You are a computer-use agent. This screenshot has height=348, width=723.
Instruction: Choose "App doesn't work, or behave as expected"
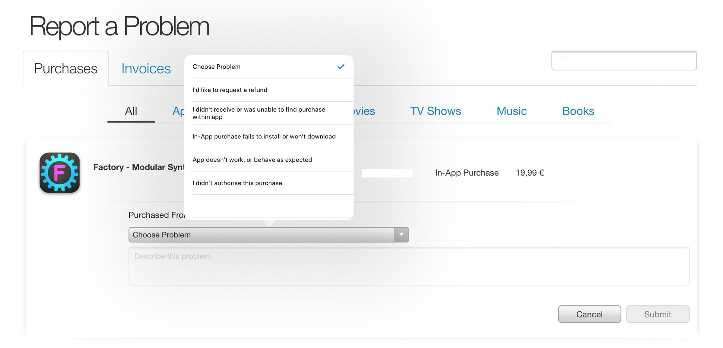click(x=252, y=159)
